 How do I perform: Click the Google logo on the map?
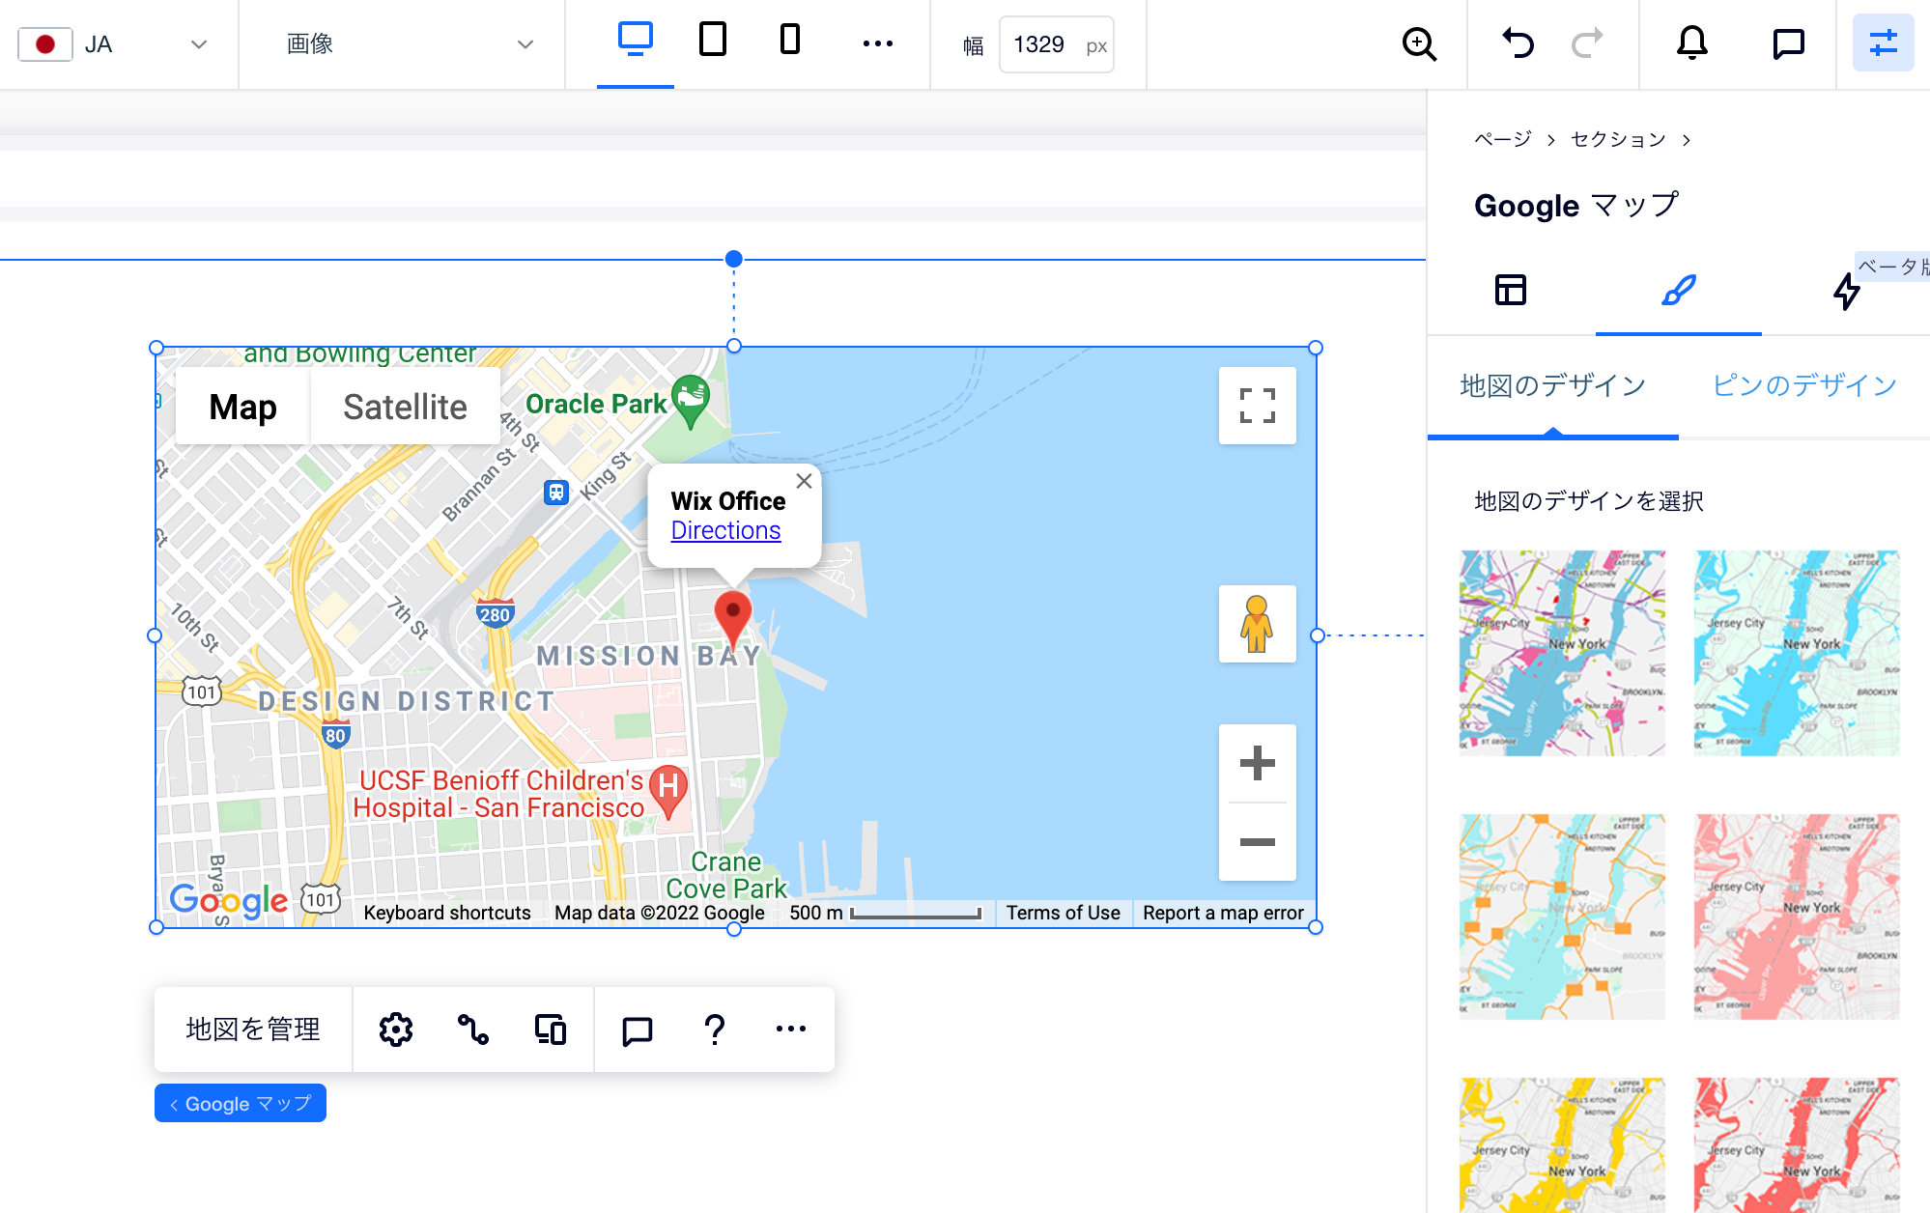[x=228, y=900]
